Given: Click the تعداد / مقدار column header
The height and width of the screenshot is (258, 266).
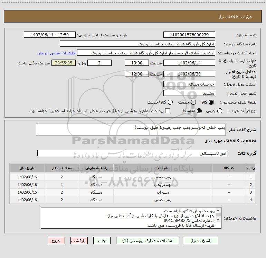Looking at the screenshot, I should click(x=62, y=168).
